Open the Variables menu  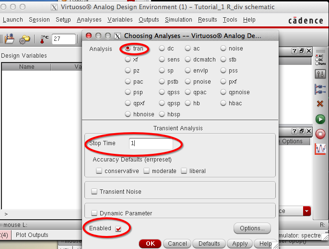tap(120, 20)
